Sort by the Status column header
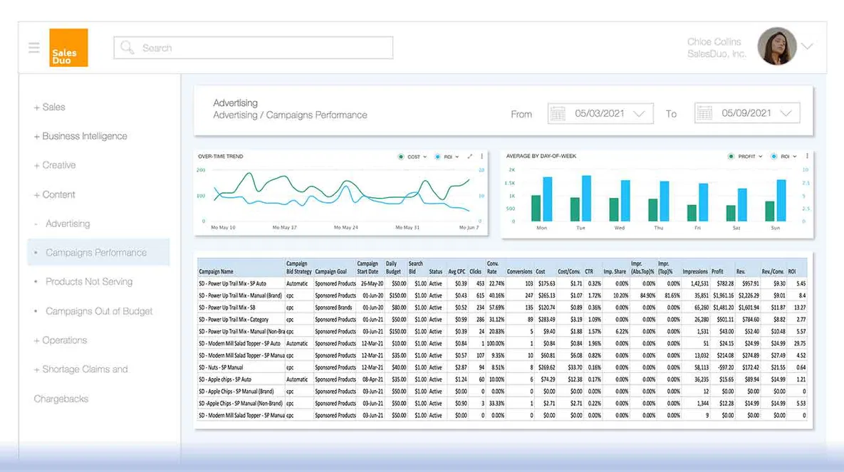 tap(435, 272)
